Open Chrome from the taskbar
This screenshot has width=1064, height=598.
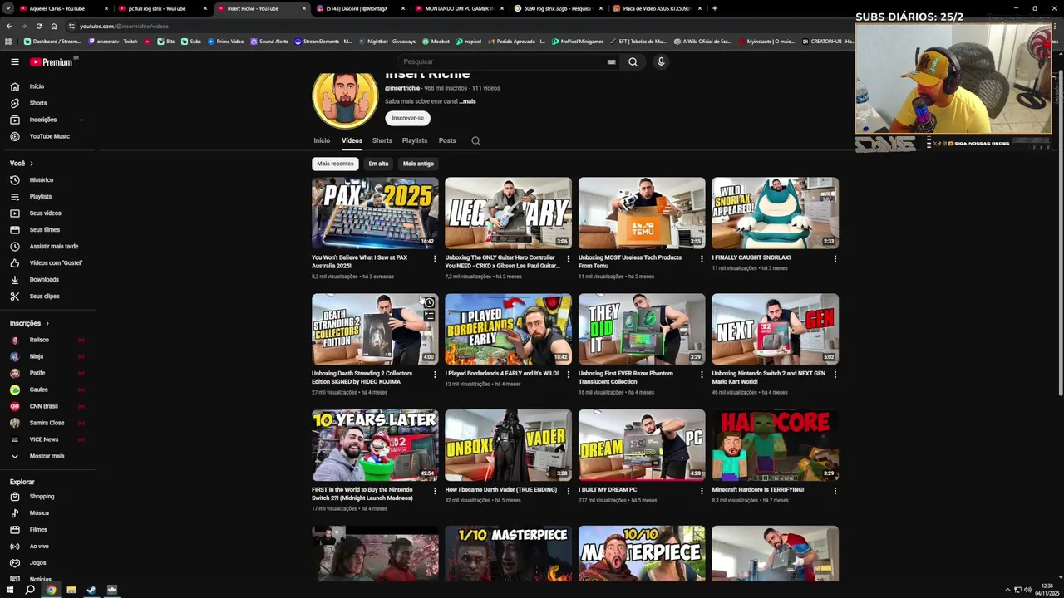(x=51, y=590)
